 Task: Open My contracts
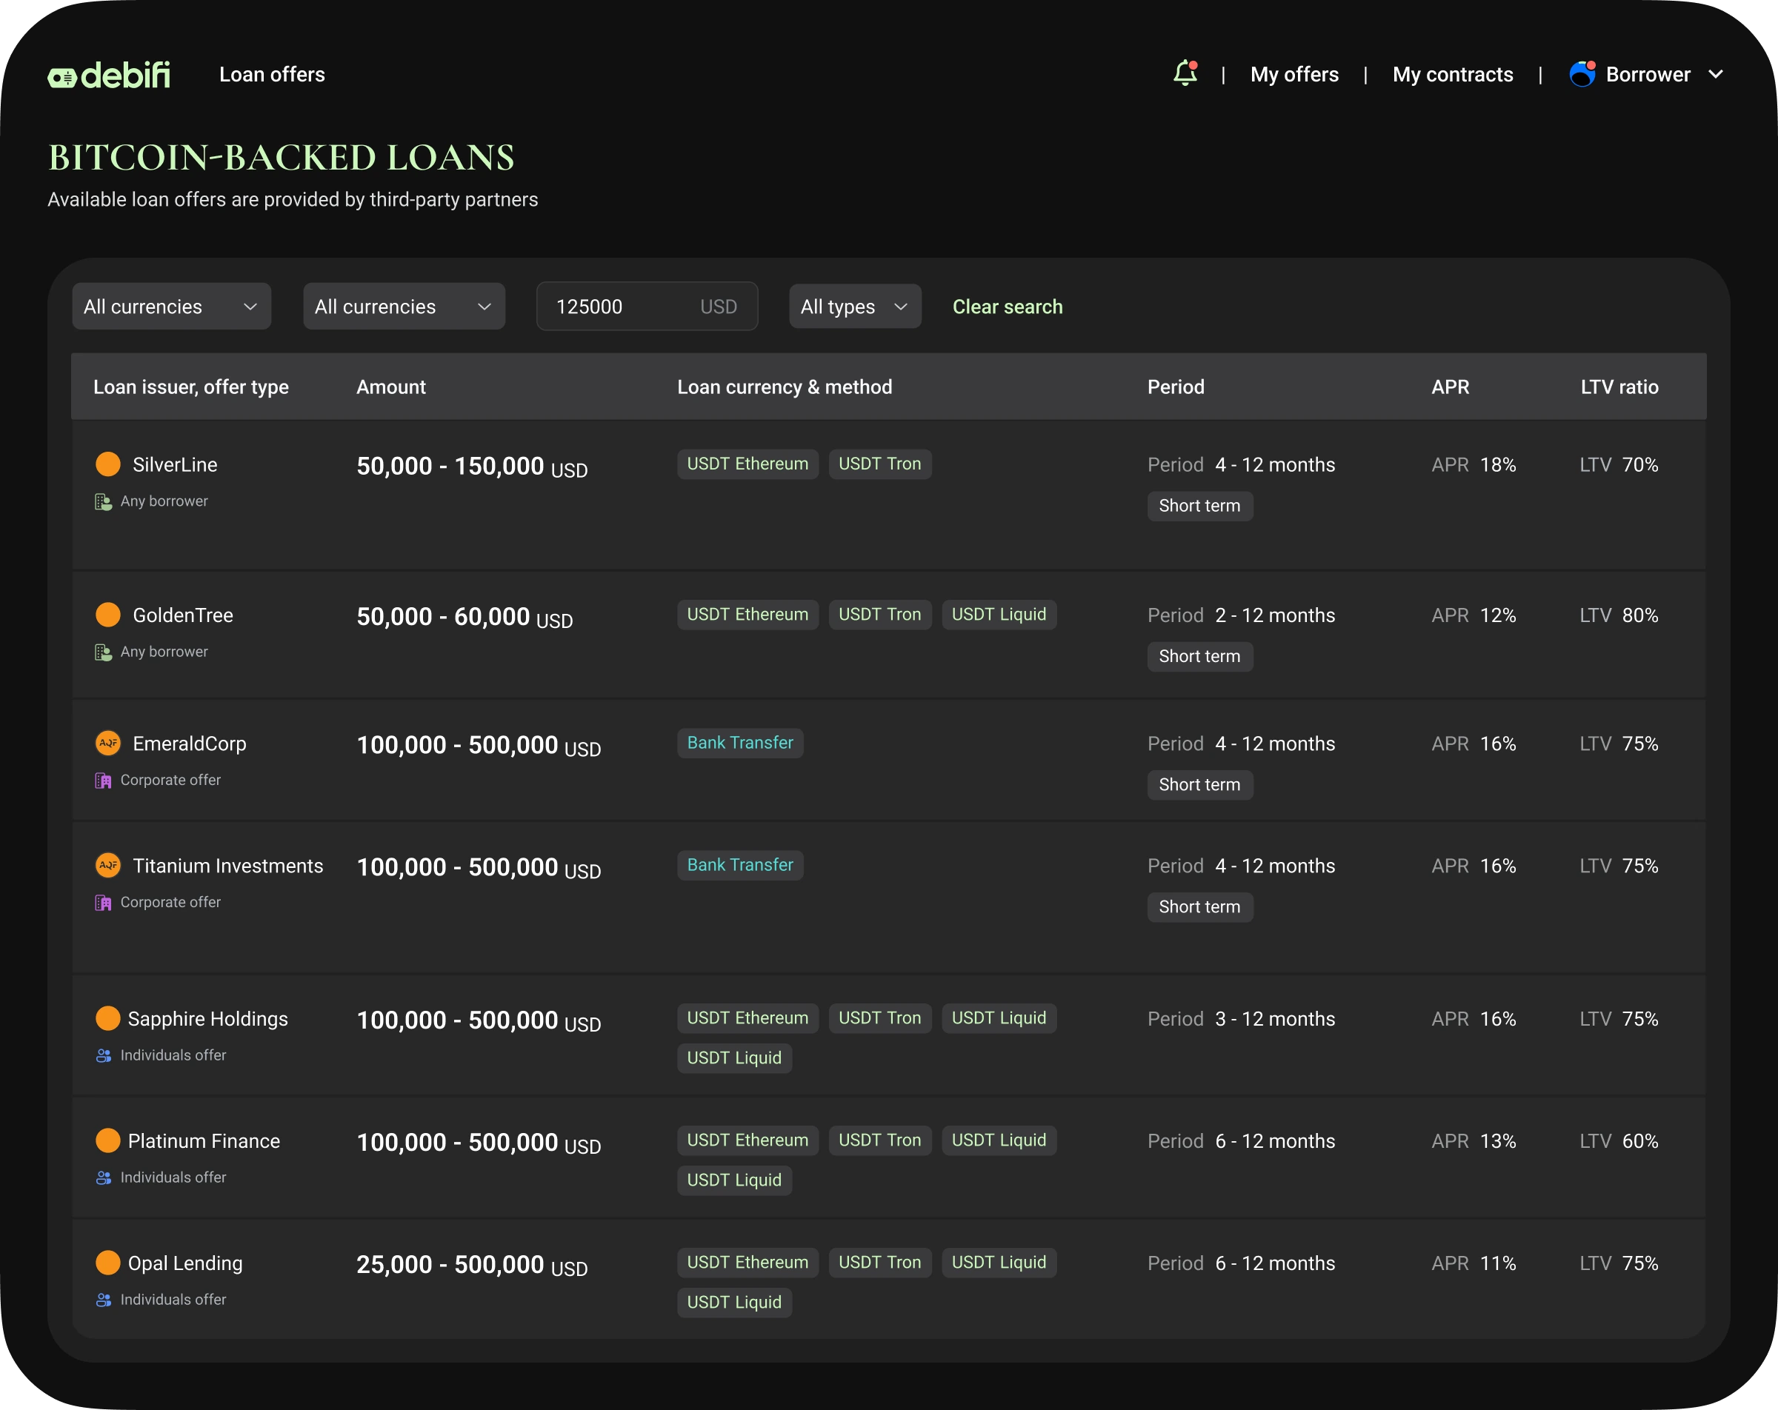[1452, 74]
